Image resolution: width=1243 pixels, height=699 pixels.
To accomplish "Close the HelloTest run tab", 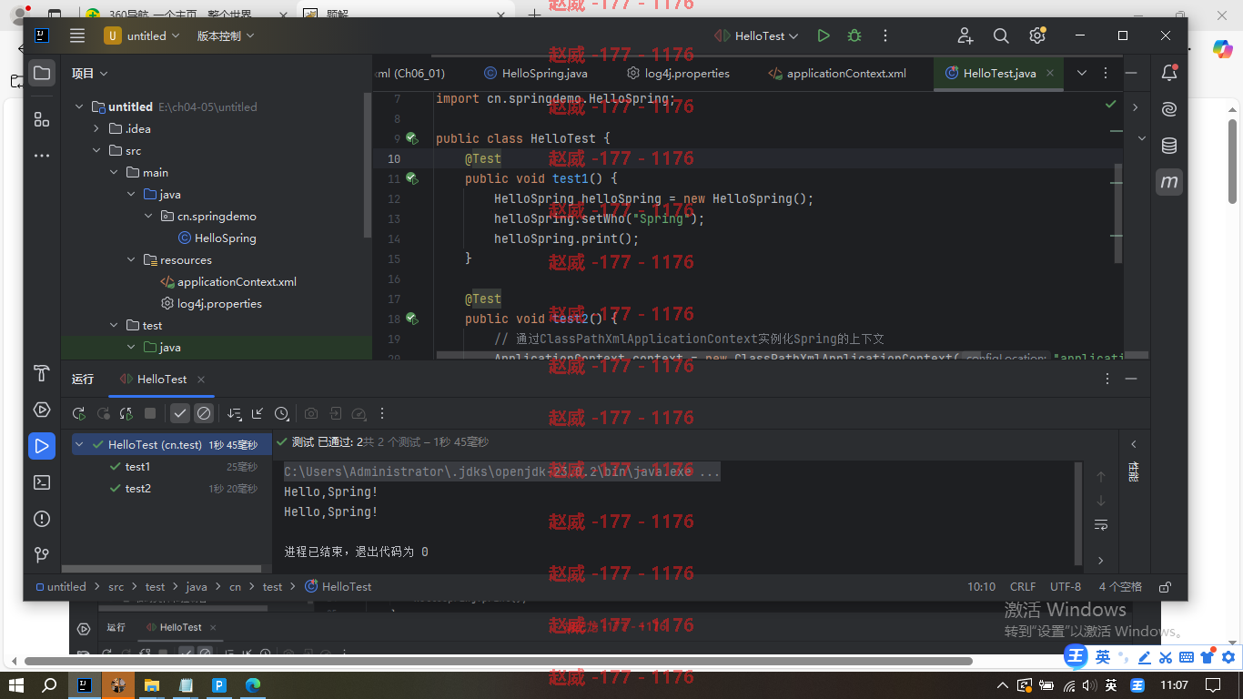I will point(201,379).
